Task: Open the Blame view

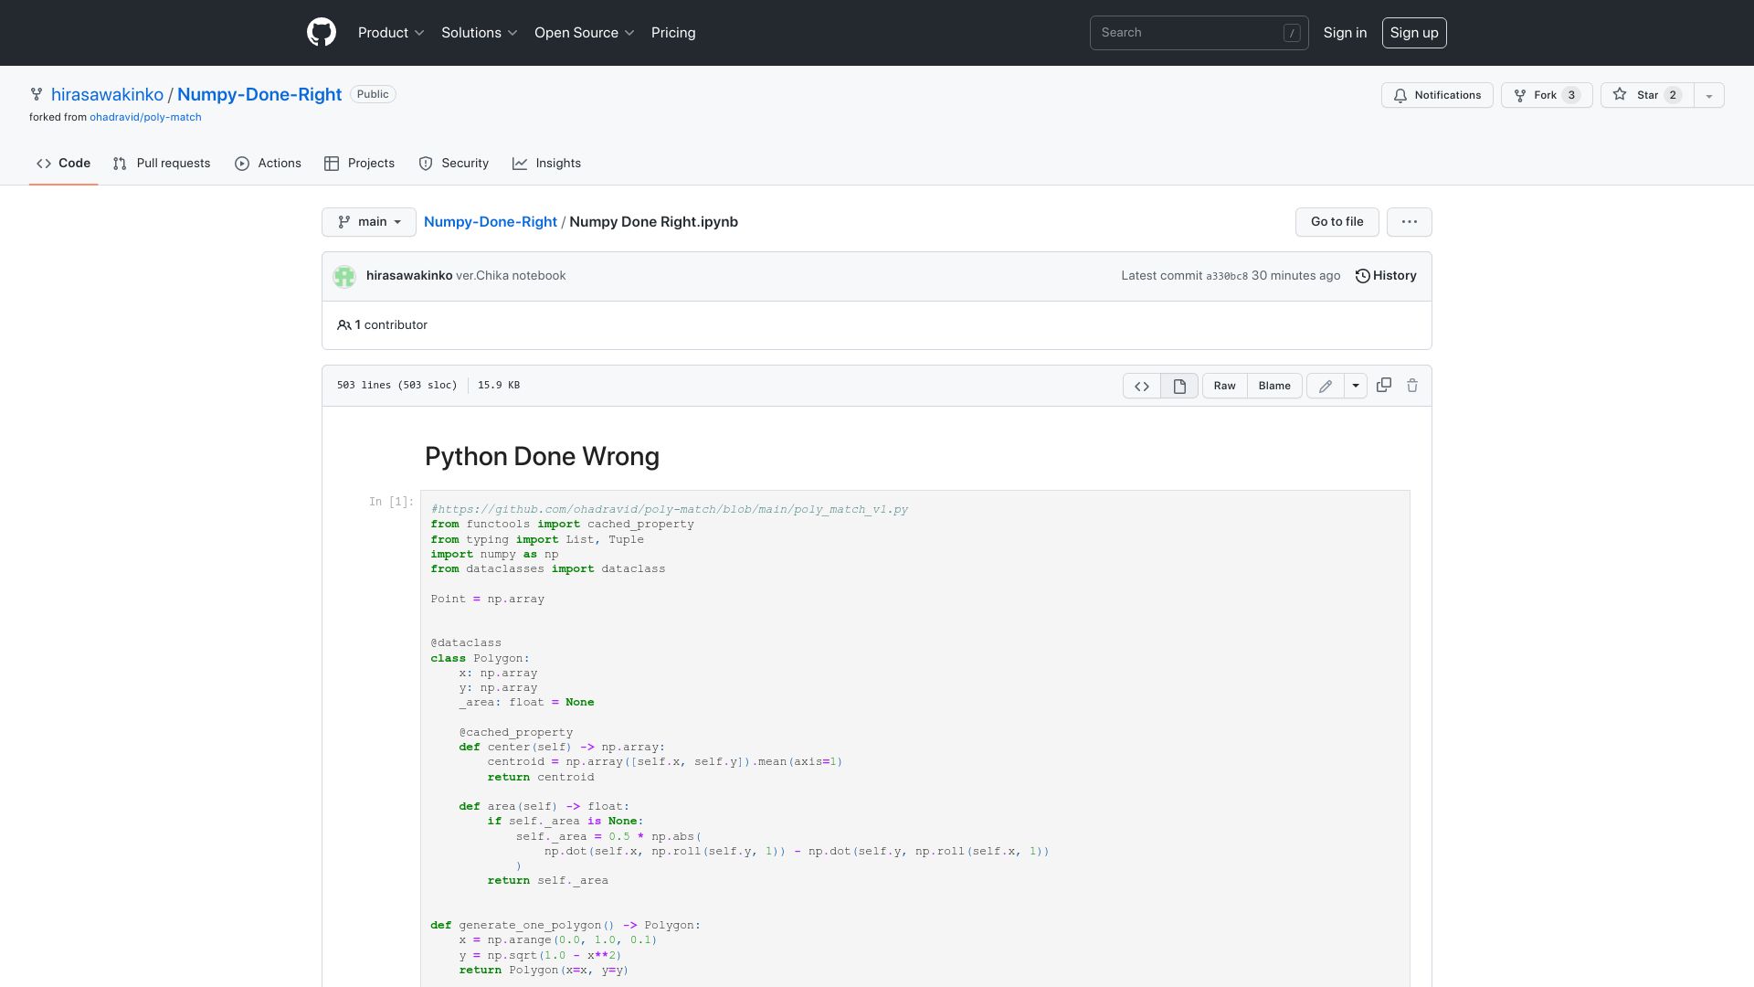Action: click(1274, 386)
